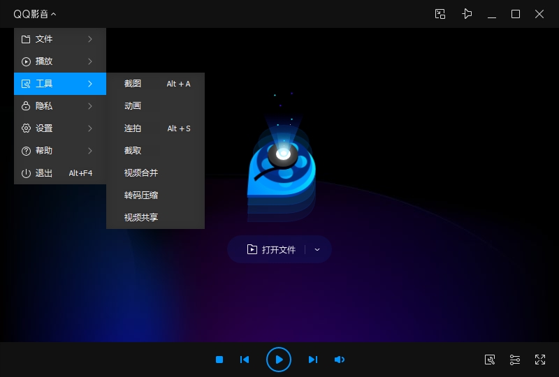
Task: Click the lock icon beside 隐私
Action: tap(26, 106)
